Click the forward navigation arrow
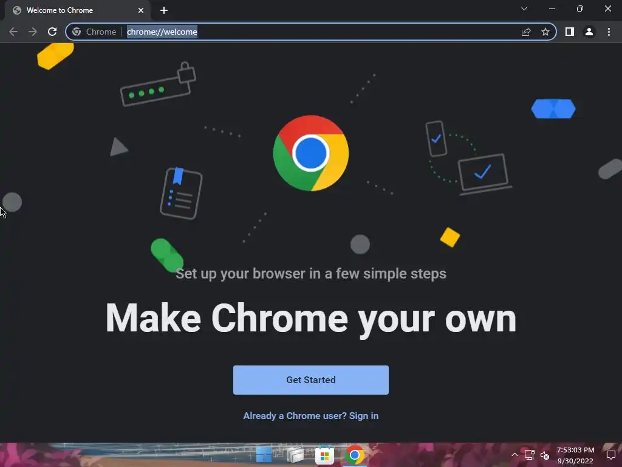622x467 pixels. coord(33,32)
